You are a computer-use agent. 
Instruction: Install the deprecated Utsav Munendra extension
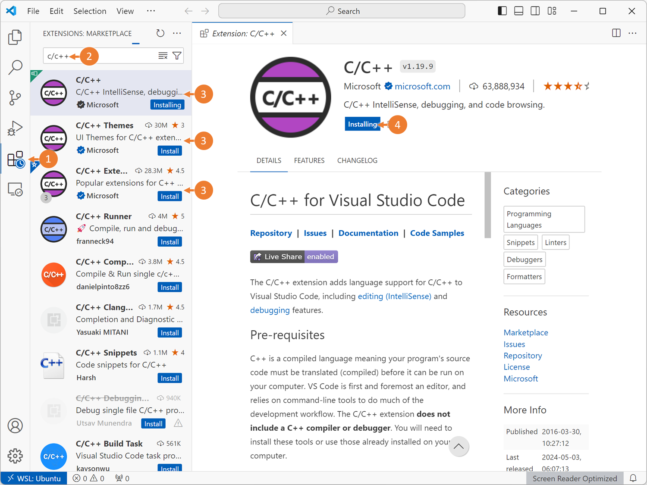[153, 424]
